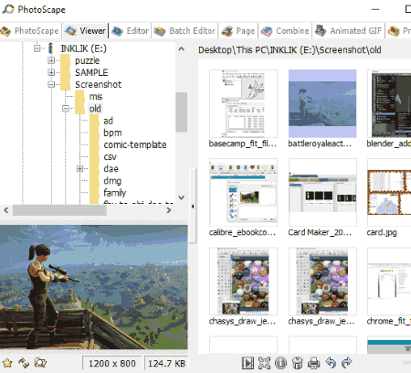This screenshot has height=373, width=411.
Task: Select the chrome_fit thumbnail
Action: [389, 282]
